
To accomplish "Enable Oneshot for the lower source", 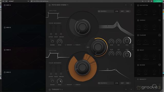I will (x=68, y=85).
